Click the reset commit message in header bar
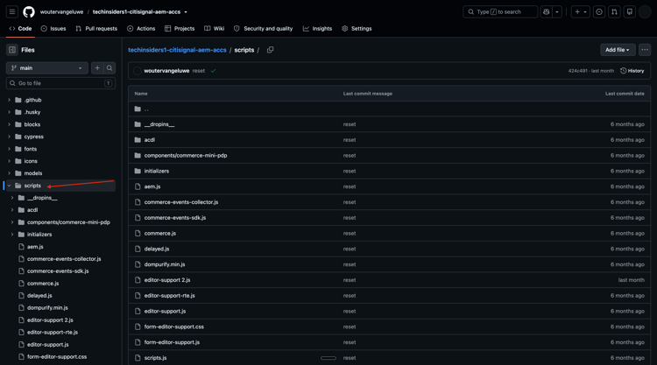 tap(199, 71)
